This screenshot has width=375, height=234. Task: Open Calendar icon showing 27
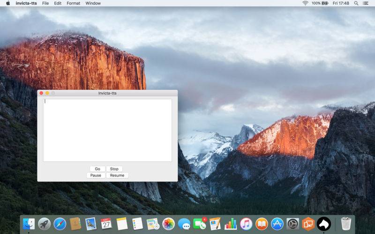pyautogui.click(x=106, y=224)
